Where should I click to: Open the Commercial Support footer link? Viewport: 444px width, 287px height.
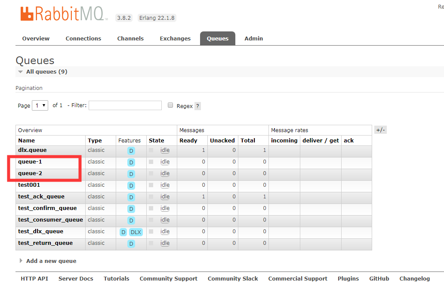[x=298, y=279]
